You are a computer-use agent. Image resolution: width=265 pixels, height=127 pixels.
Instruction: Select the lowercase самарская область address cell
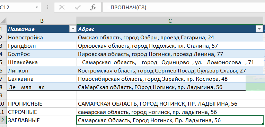coord(170,112)
